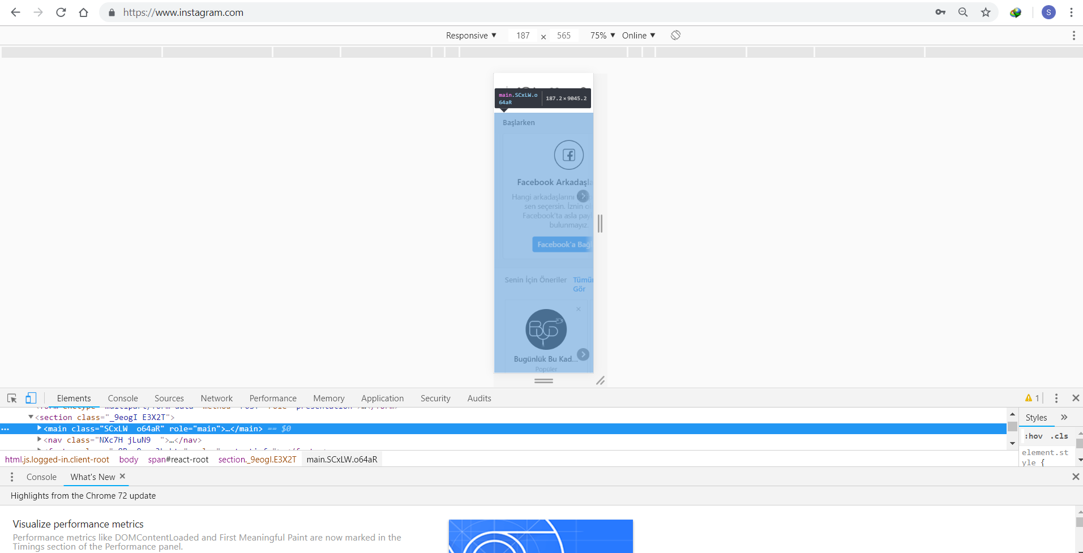1083x553 pixels.
Task: Open the Performance tab
Action: (x=273, y=398)
